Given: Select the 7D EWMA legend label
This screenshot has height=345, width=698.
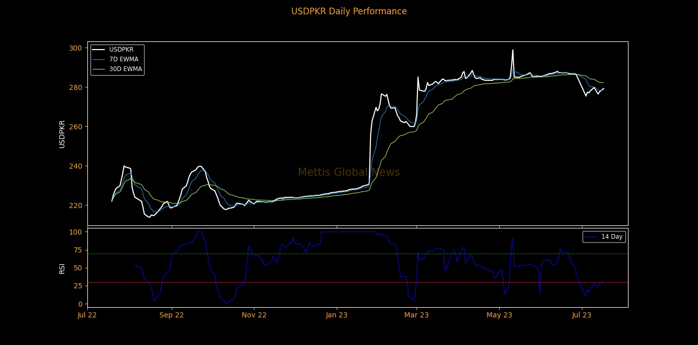Looking at the screenshot, I should [x=124, y=59].
